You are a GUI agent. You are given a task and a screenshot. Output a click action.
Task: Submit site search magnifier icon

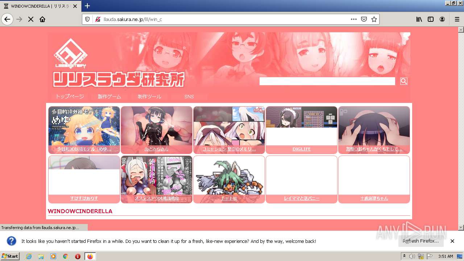404,81
